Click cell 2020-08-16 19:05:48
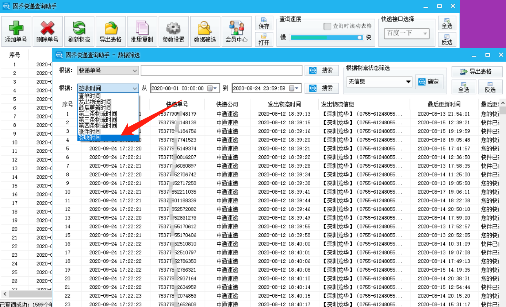The width and height of the screenshot is (506, 307). click(x=444, y=140)
